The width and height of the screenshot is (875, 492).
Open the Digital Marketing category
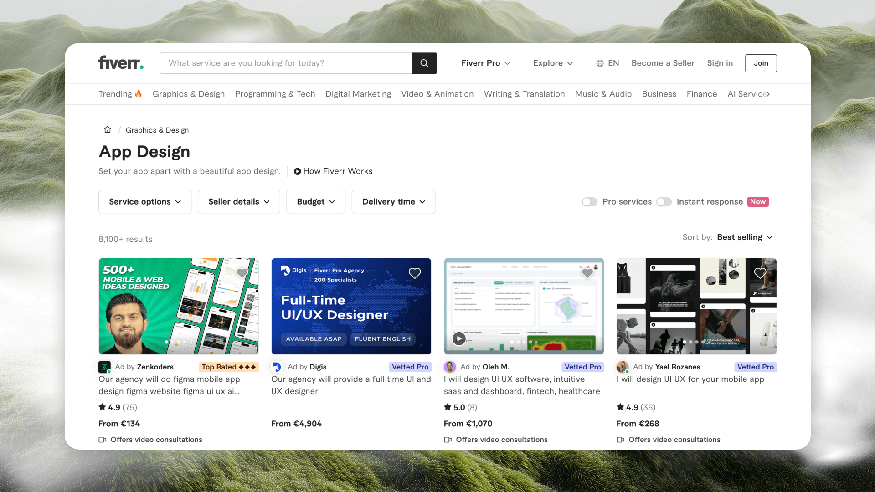pyautogui.click(x=358, y=94)
